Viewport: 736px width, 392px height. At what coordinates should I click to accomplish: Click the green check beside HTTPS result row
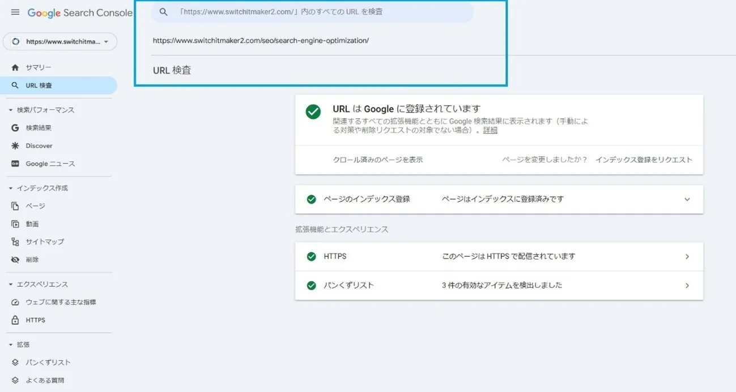311,256
